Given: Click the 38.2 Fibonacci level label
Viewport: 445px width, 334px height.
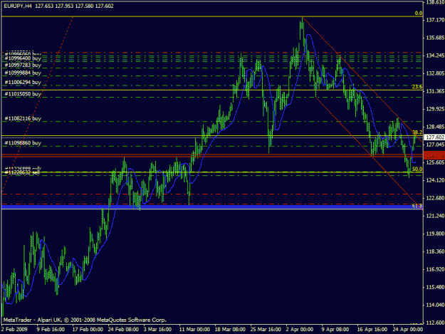Looking at the screenshot, I should (417, 132).
